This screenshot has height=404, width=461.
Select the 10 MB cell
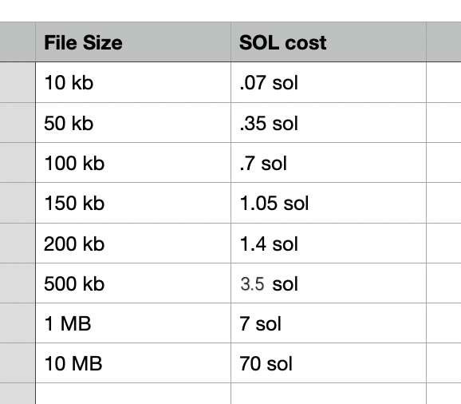133,363
